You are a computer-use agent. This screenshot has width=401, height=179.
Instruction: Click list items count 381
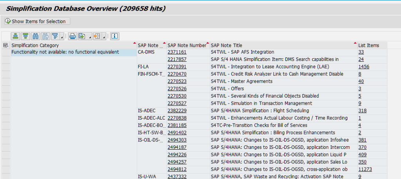pyautogui.click(x=362, y=140)
